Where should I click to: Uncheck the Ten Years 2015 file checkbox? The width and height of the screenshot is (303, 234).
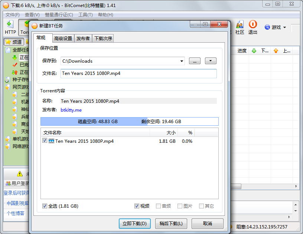click(x=45, y=141)
